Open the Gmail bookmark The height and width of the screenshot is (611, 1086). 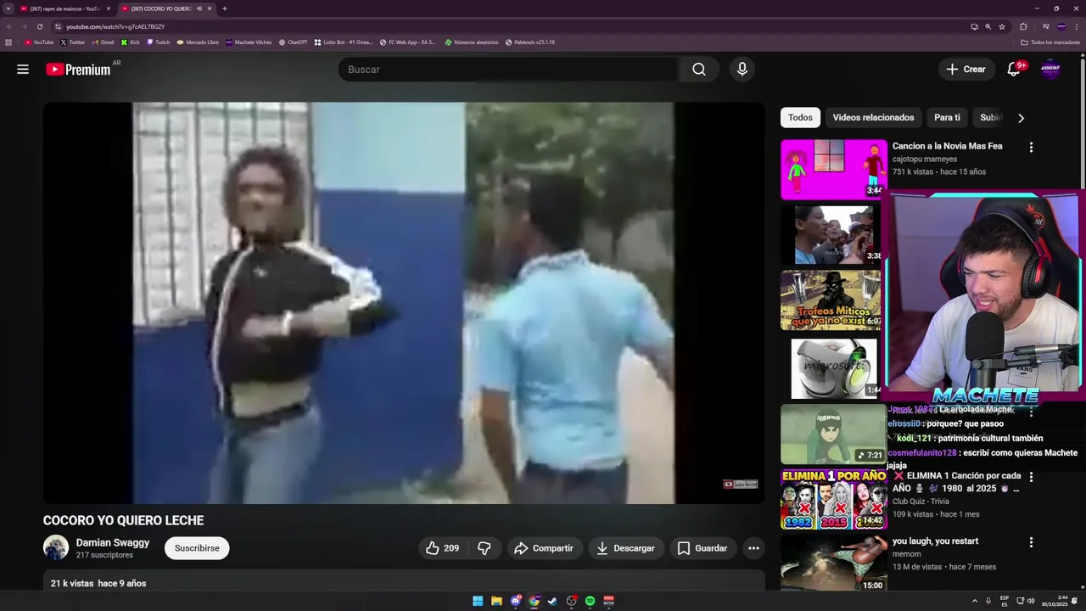(103, 42)
